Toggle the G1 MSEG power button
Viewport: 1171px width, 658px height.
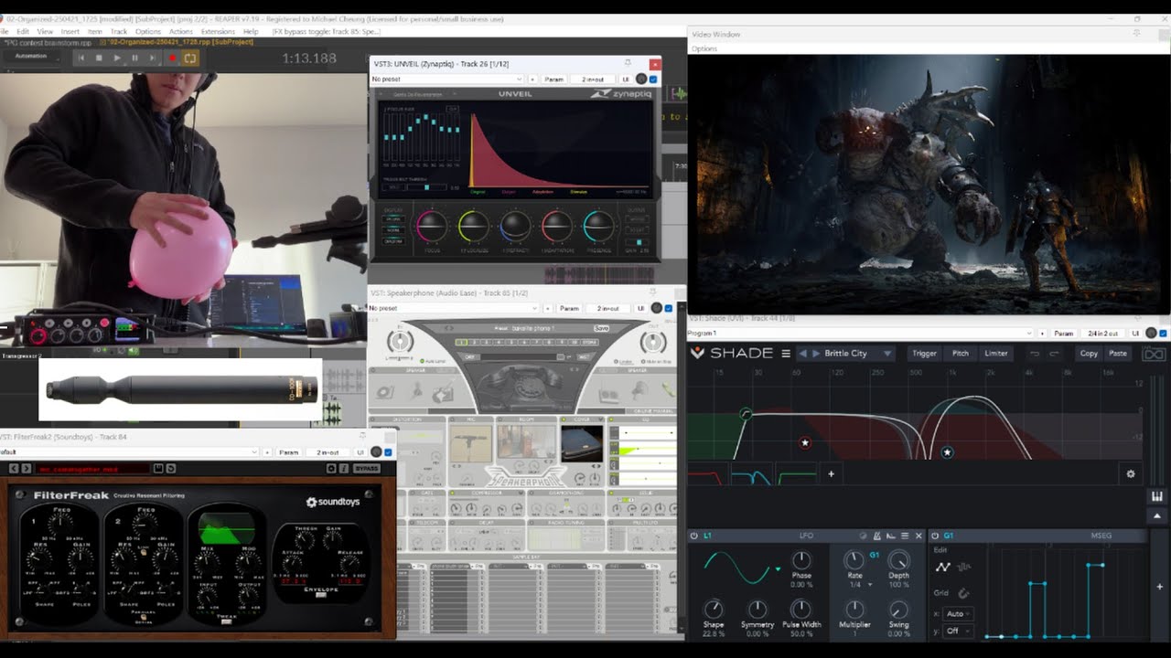[x=935, y=536]
